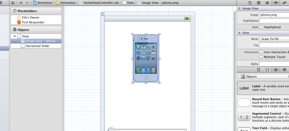Select View in the Objects outline
Image resolution: width=289 pixels, height=131 pixels.
36,36
